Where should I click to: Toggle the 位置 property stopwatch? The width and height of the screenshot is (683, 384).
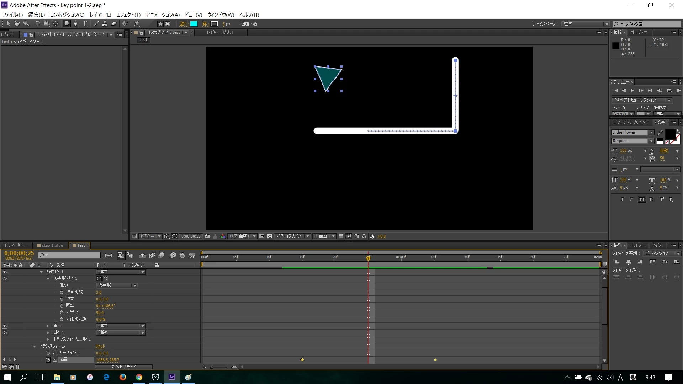[48, 360]
